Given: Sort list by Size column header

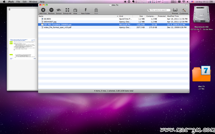Looking at the screenshot, I should click(139, 16).
